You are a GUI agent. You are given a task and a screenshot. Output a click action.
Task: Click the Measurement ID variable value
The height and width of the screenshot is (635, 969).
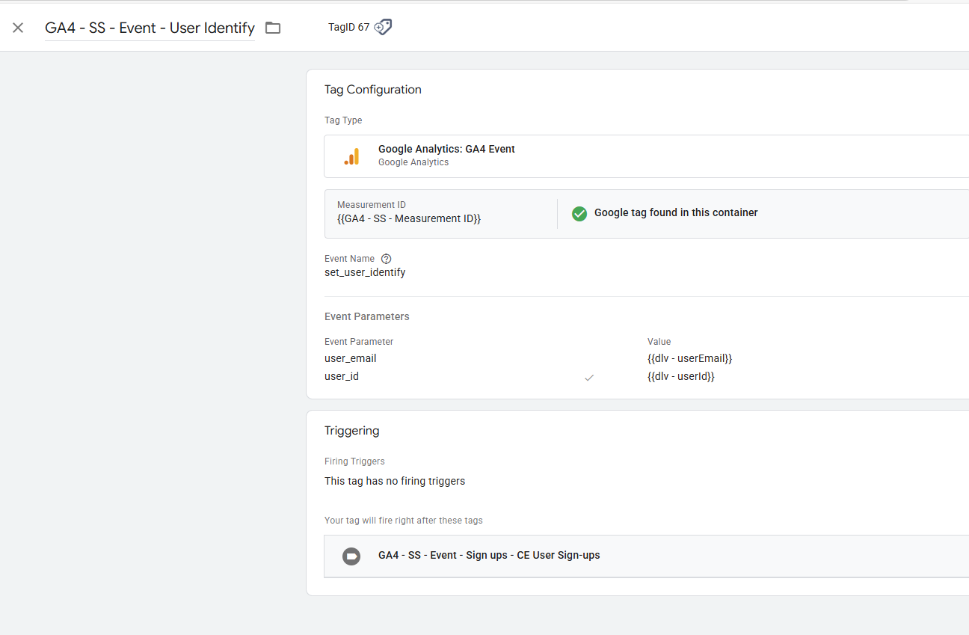tap(408, 219)
